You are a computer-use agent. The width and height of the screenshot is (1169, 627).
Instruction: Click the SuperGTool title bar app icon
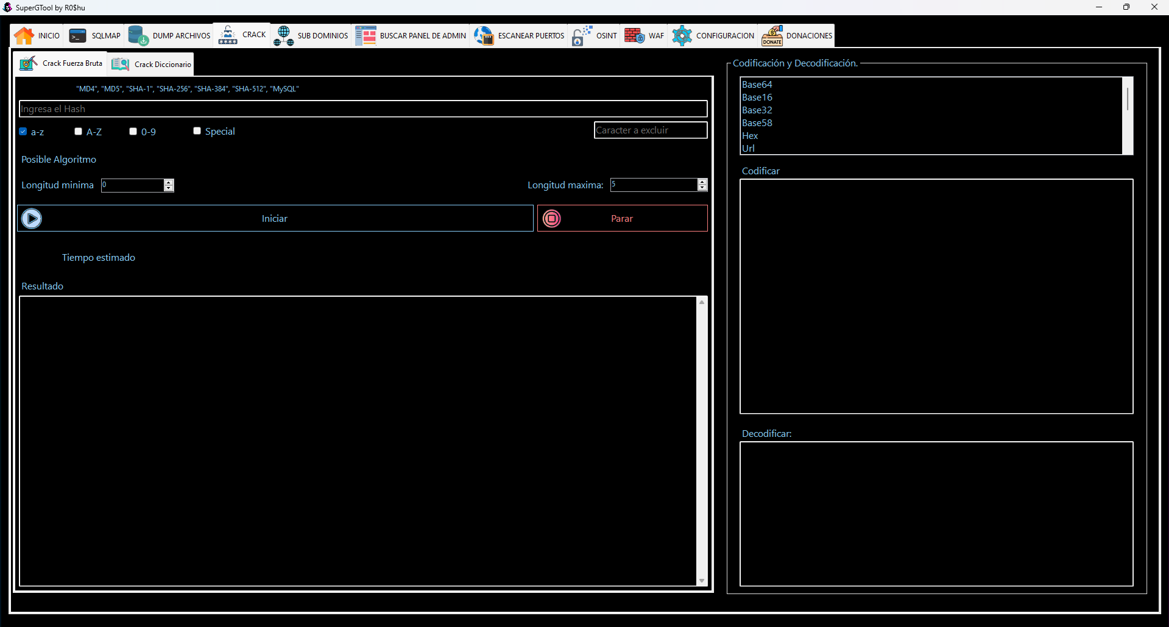(x=7, y=7)
